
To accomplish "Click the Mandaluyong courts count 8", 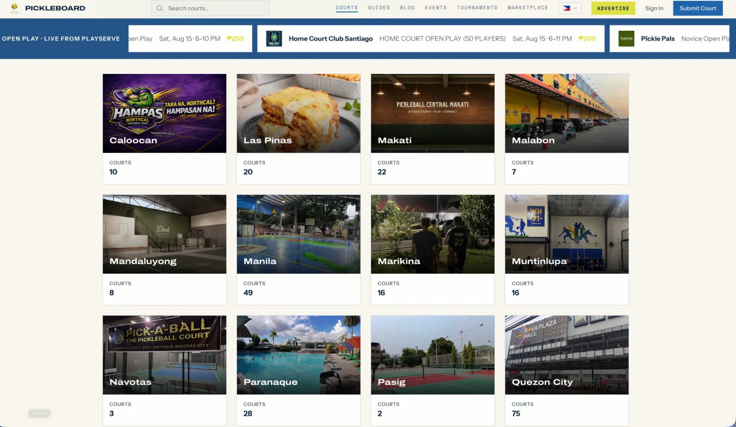I will tap(112, 293).
